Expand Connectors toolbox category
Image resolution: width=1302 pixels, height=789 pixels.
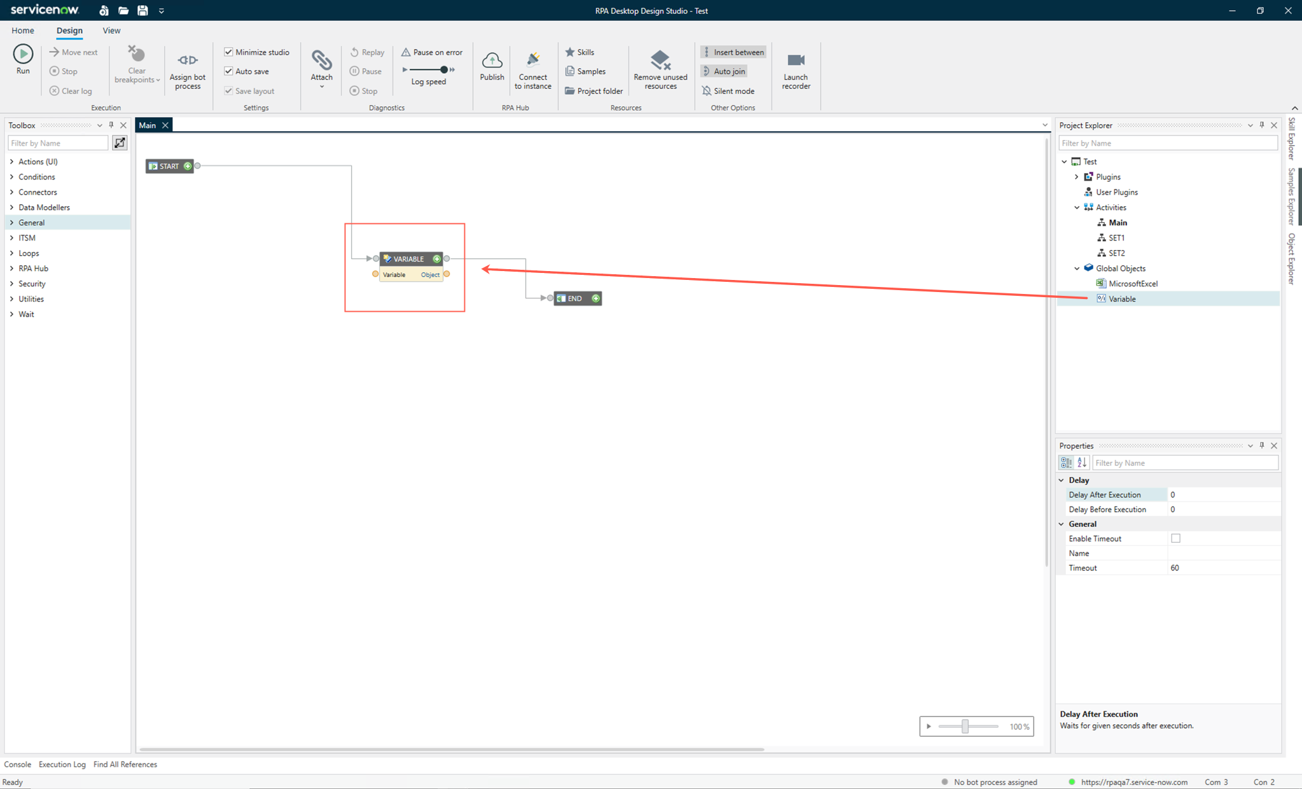12,192
